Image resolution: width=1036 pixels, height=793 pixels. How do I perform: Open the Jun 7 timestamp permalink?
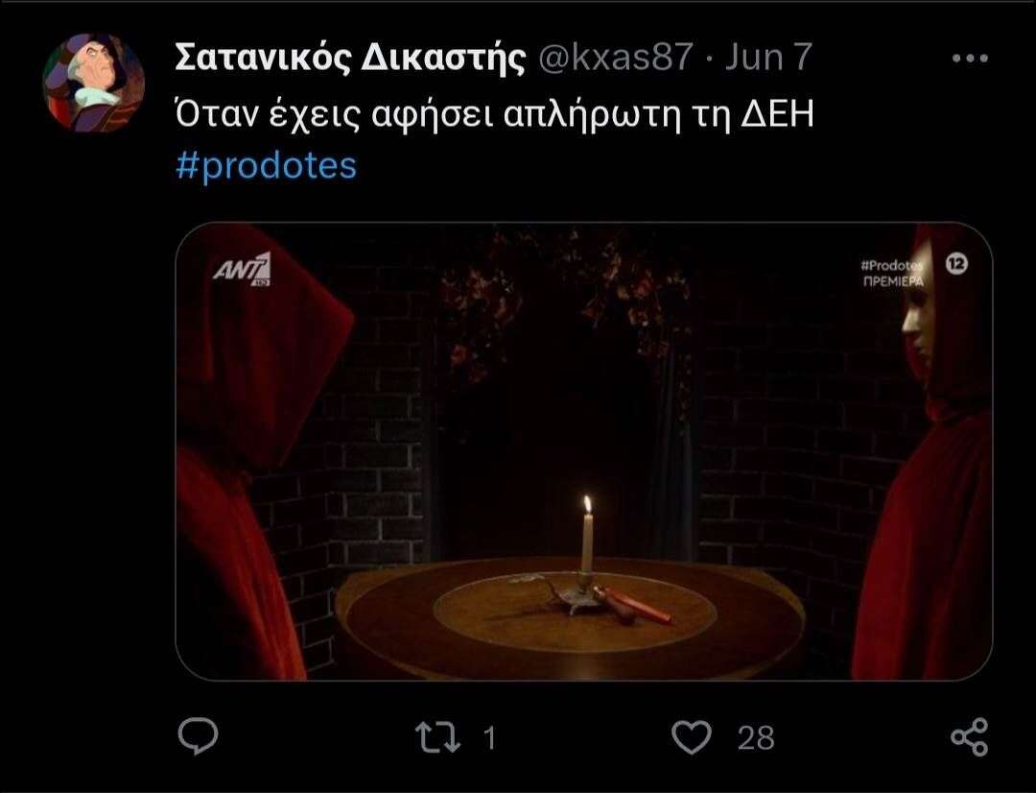(x=768, y=58)
